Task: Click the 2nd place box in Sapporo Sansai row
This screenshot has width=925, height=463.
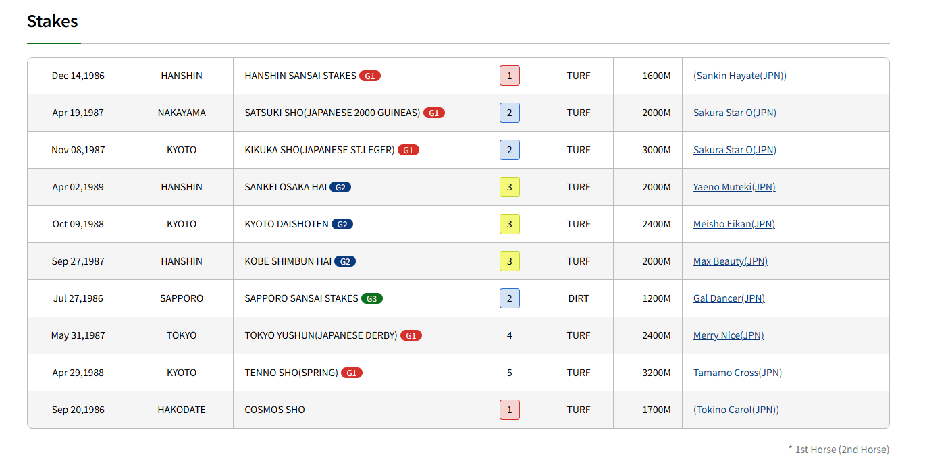Action: click(x=510, y=298)
